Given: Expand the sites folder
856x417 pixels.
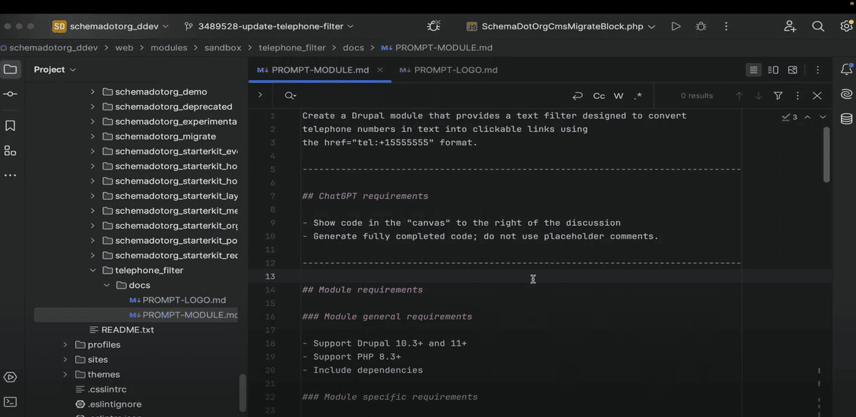Looking at the screenshot, I should (65, 360).
